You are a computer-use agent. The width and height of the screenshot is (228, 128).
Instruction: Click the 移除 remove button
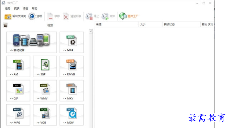53,16
